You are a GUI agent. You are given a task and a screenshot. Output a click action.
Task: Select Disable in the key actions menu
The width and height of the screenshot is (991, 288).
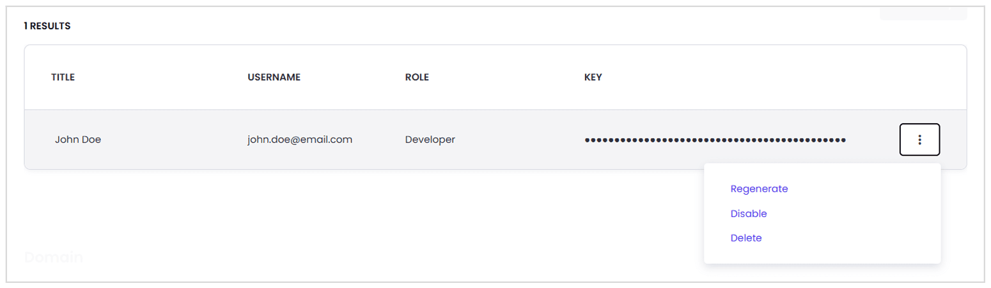point(749,213)
